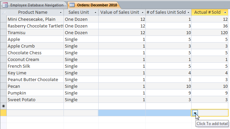Click the new record Actual # Sold cell
Image resolution: width=230 pixels, height=129 pixels.
pyautogui.click(x=210, y=106)
